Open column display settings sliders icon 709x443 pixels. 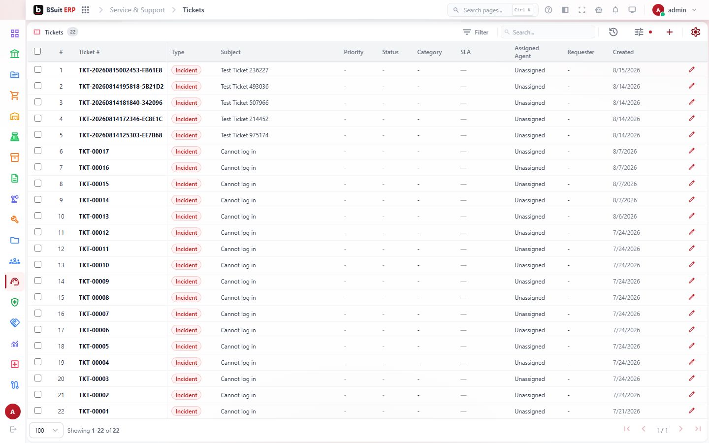pyautogui.click(x=639, y=32)
